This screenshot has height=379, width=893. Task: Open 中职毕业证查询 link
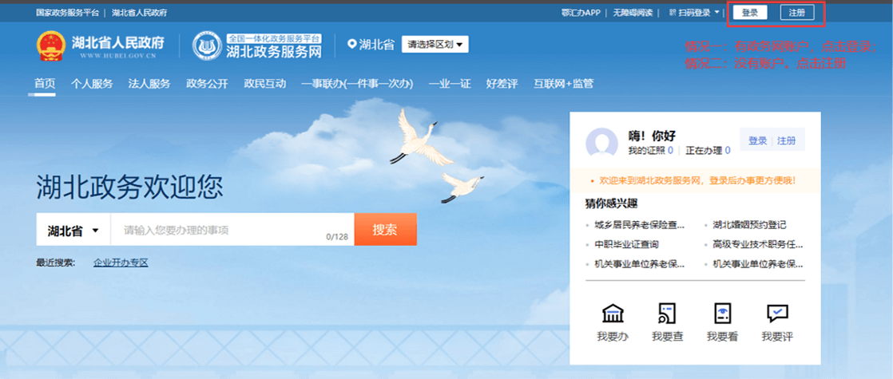pos(626,245)
